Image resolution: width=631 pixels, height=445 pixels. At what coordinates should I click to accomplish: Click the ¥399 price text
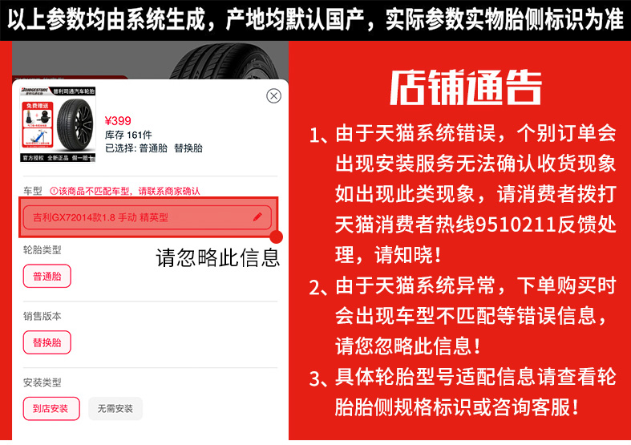point(118,121)
